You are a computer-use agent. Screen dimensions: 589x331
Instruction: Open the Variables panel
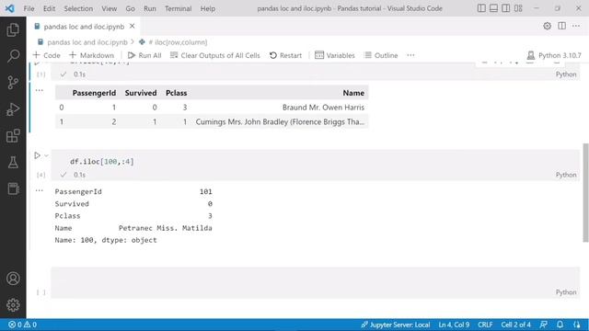335,55
